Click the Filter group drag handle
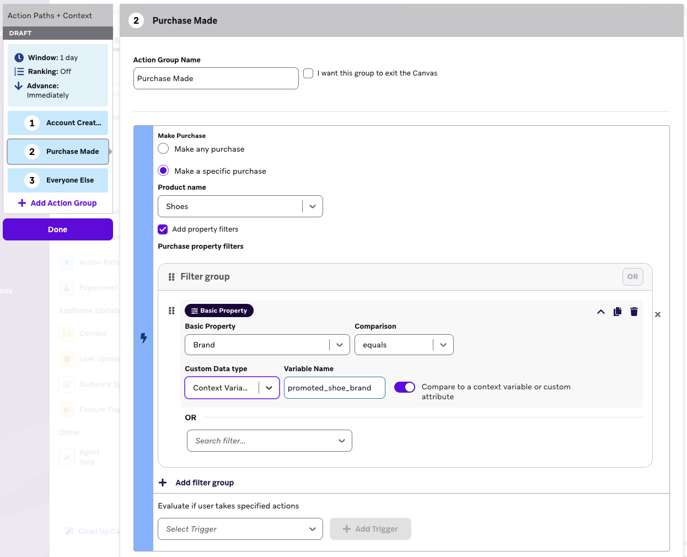 point(171,277)
